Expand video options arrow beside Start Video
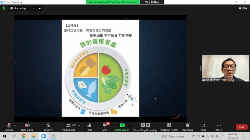Viewport: 250px width, 140px height. pyautogui.click(x=34, y=125)
